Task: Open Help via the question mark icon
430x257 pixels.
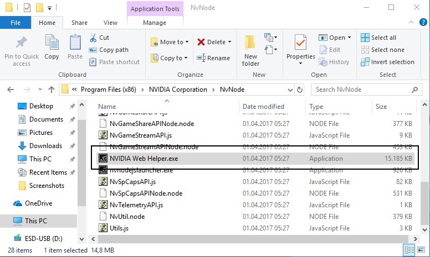Action: [x=423, y=22]
